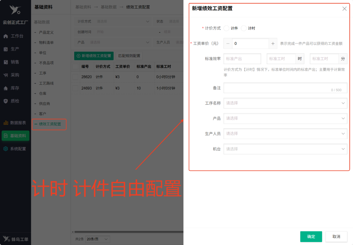Open 工艺路线 menu item

pyautogui.click(x=46, y=83)
